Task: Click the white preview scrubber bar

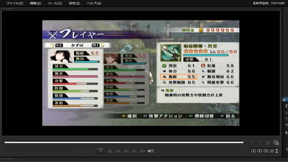Action: [x=124, y=142]
